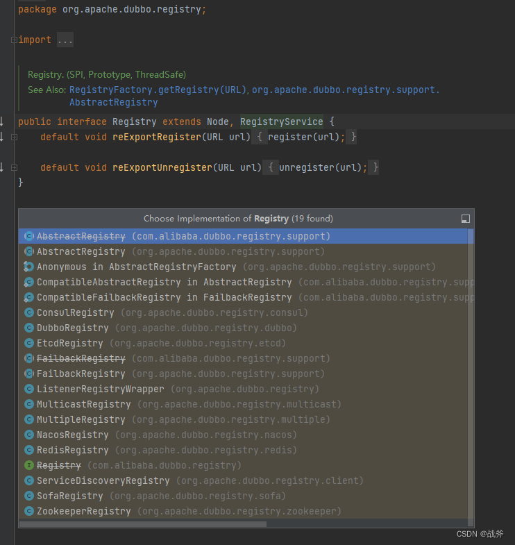
Task: Click popup vertical scrollbar
Action: pyautogui.click(x=471, y=377)
